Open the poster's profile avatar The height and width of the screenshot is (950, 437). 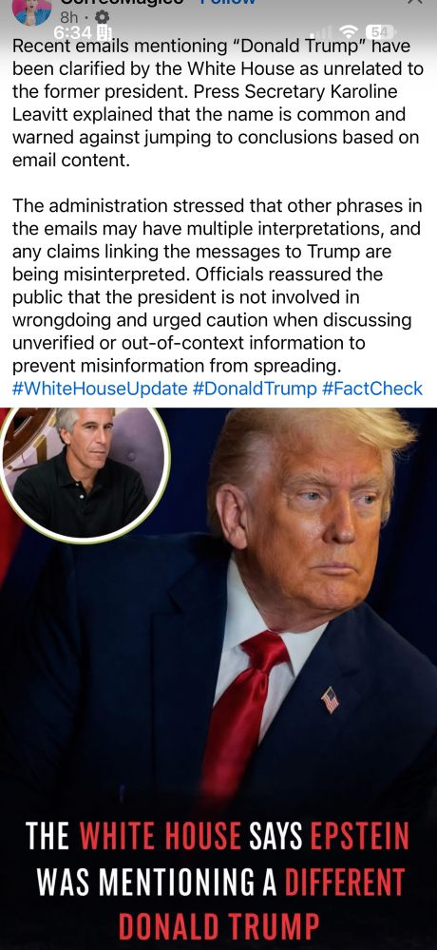[33, 10]
